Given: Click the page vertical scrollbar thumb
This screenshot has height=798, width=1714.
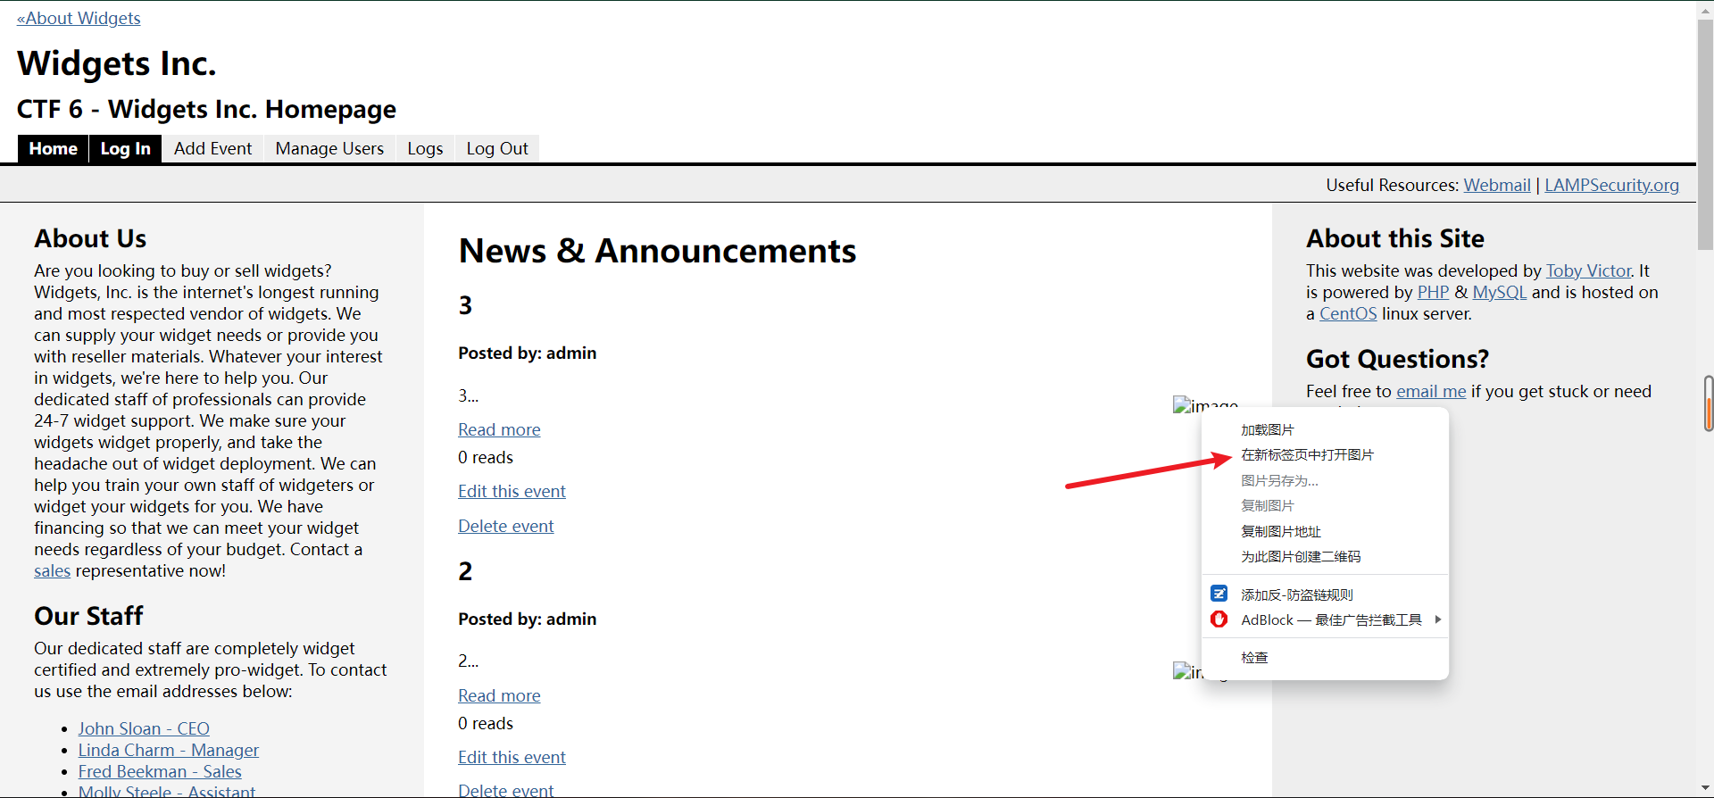Looking at the screenshot, I should click(1705, 125).
